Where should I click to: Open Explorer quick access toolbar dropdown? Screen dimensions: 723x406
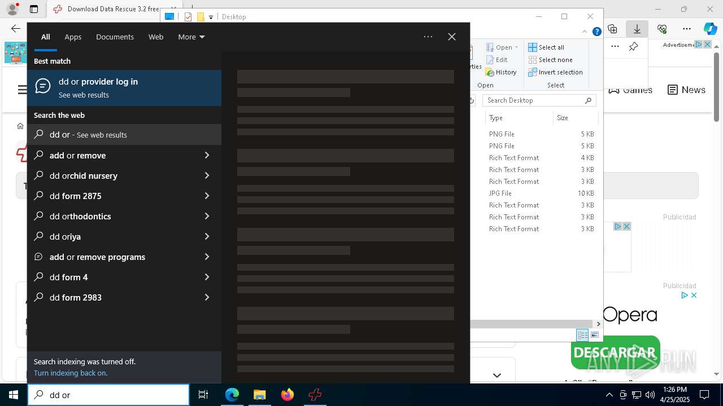coord(211,17)
